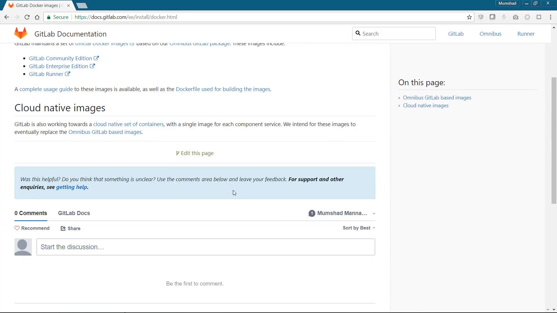Click the Share arrow icon
557x313 pixels.
click(63, 228)
